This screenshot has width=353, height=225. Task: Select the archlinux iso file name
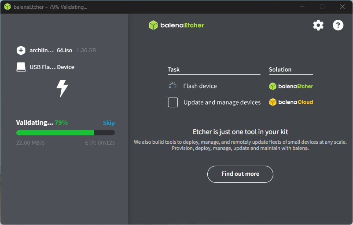[x=51, y=51]
